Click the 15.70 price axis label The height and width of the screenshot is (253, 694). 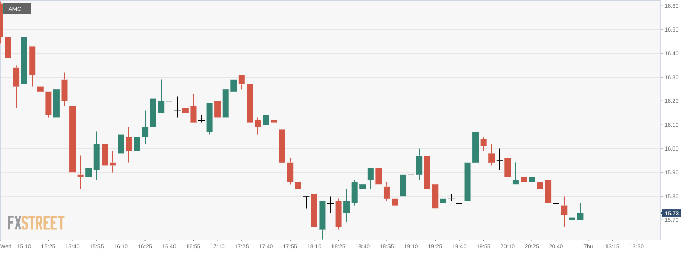click(672, 220)
